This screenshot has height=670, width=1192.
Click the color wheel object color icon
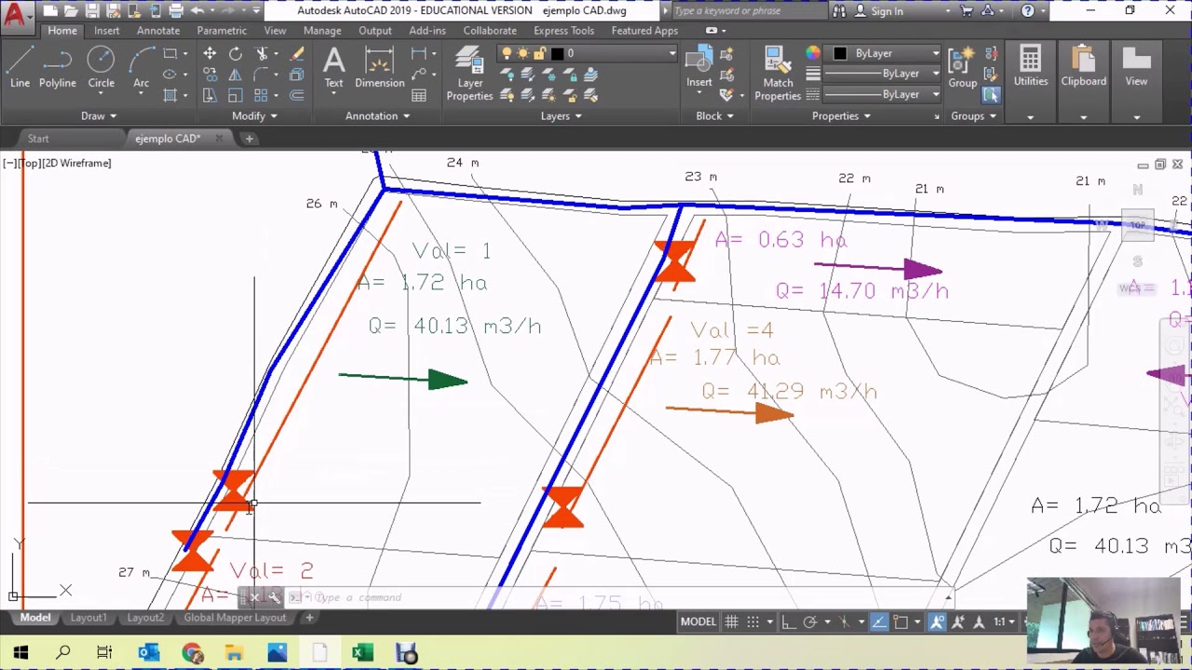[x=813, y=54]
